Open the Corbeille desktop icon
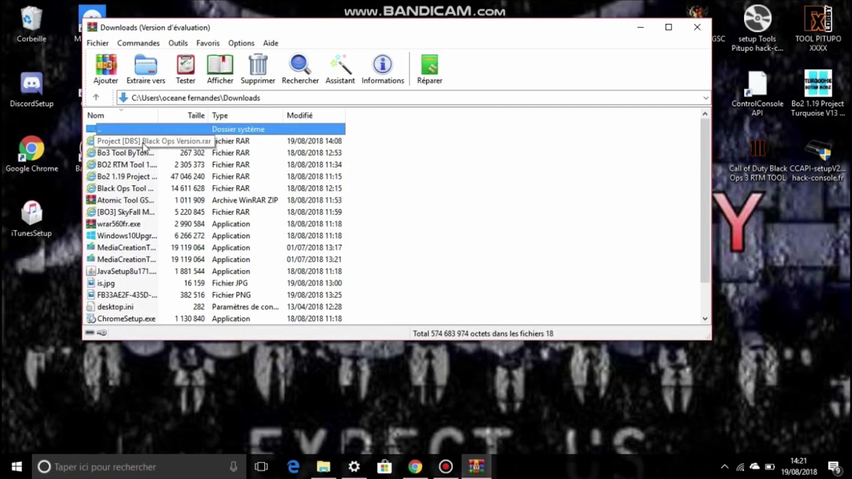The image size is (852, 479). click(x=31, y=24)
